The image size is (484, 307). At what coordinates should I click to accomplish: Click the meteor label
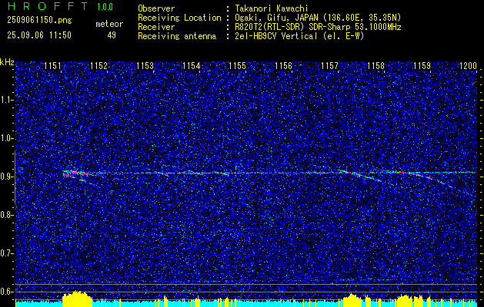point(109,24)
